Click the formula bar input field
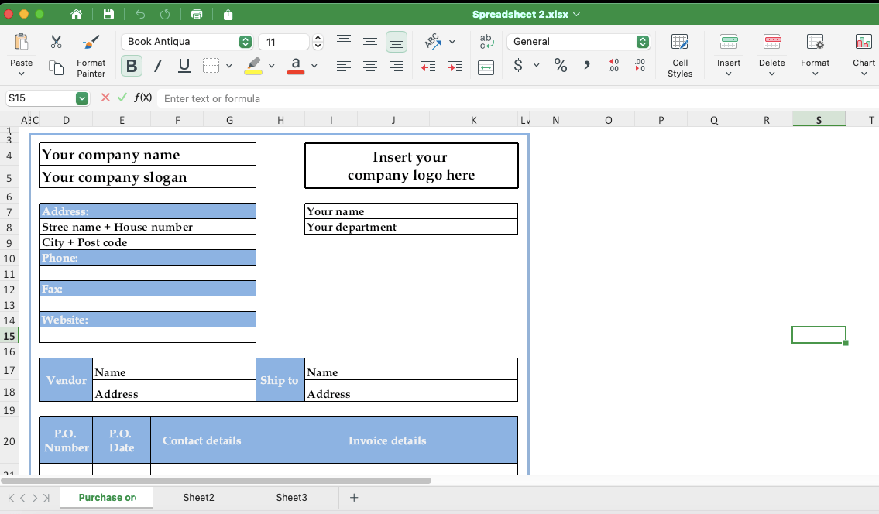879x514 pixels. [518, 98]
